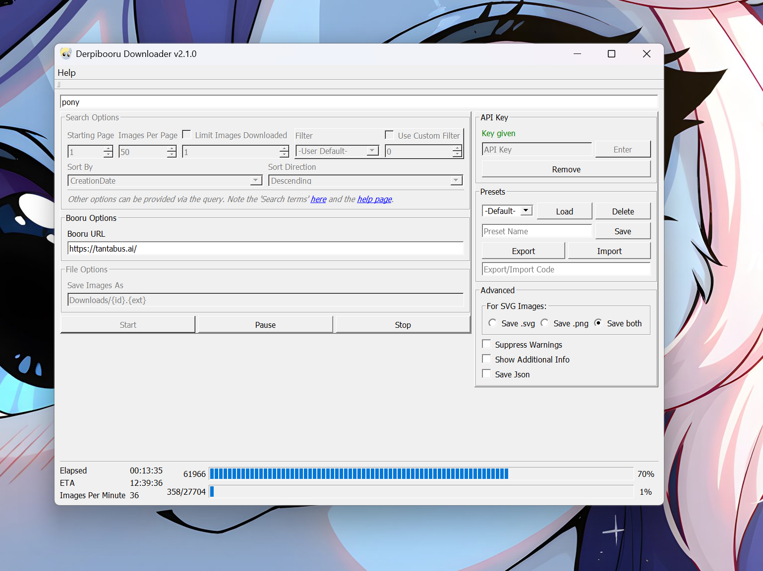
Task: Expand the -Default- presets dropdown
Action: (526, 211)
